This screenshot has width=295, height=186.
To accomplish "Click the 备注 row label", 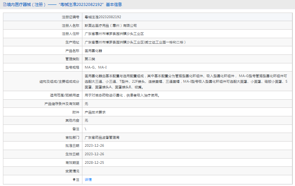I will 76,129.
